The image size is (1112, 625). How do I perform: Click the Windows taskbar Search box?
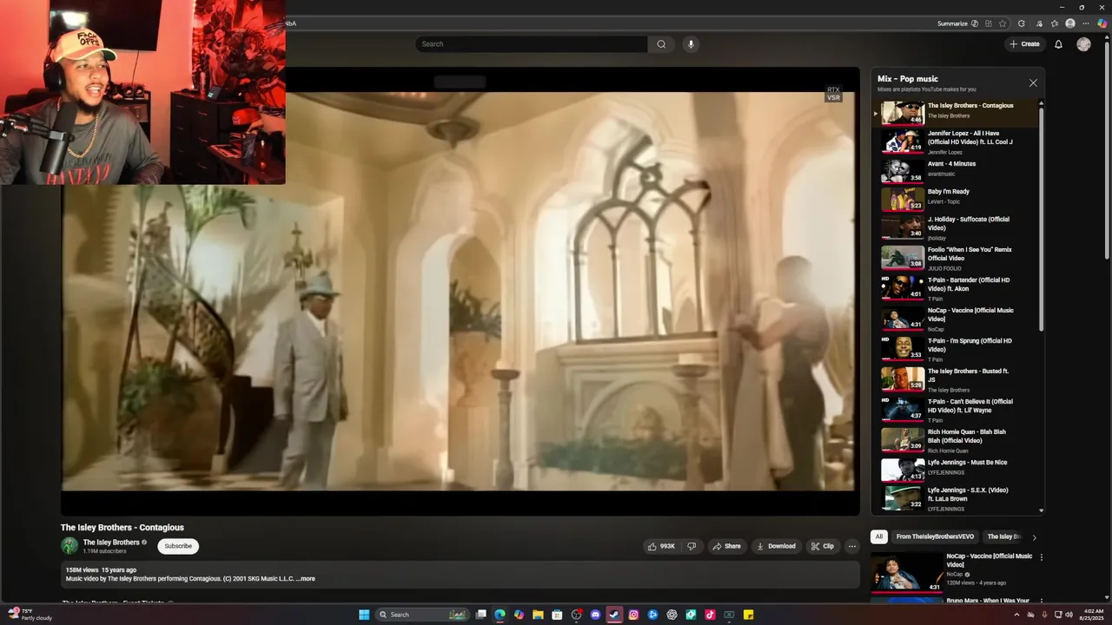(x=422, y=615)
